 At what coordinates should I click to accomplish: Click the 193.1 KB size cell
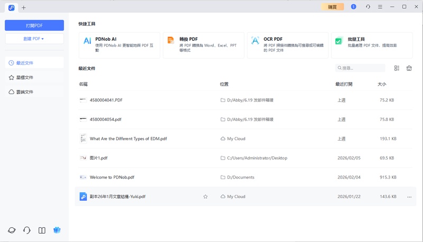388,139
